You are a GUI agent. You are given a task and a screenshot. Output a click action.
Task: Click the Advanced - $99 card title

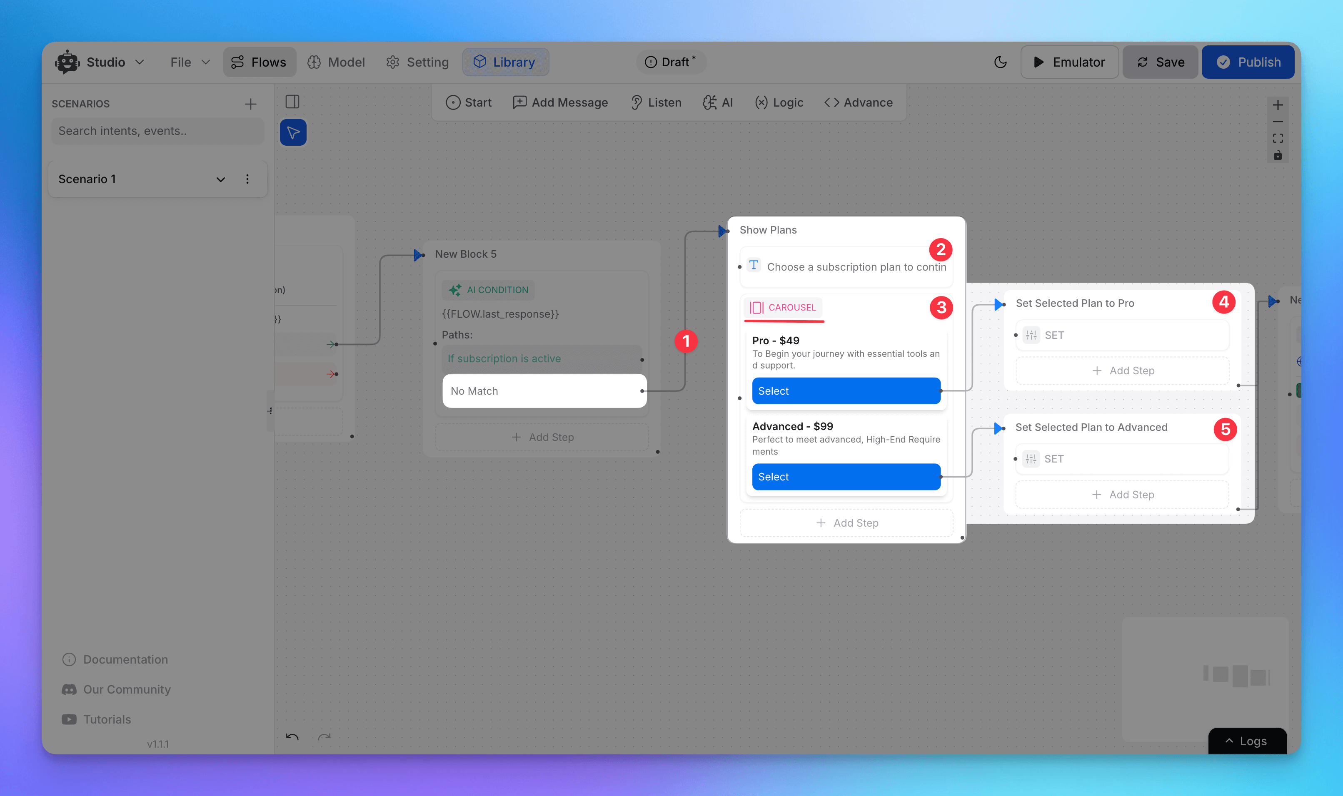(x=792, y=426)
